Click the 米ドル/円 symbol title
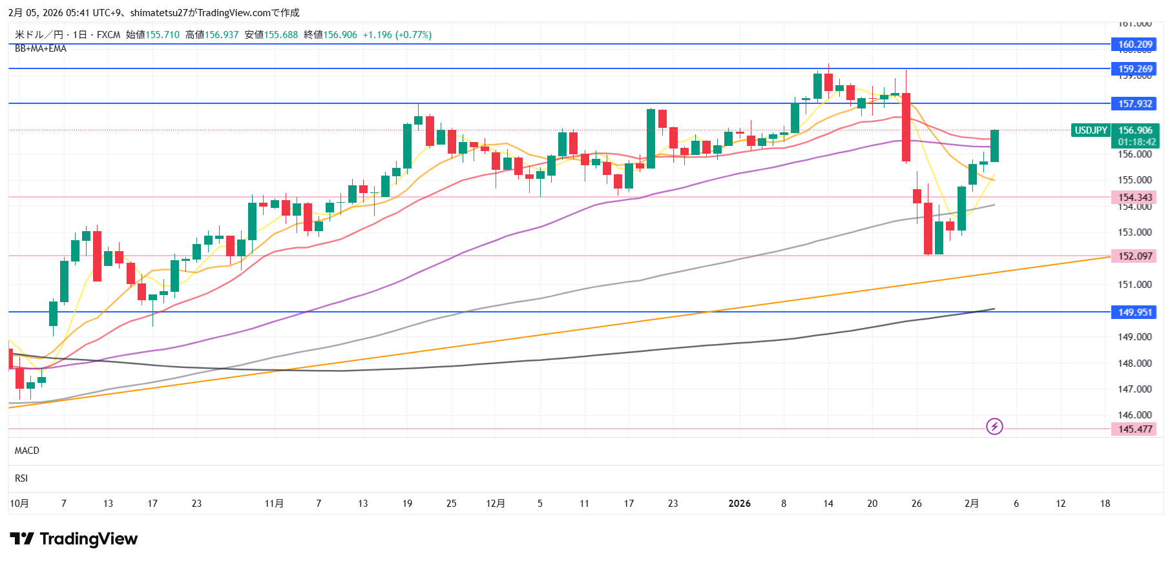 (x=39, y=35)
